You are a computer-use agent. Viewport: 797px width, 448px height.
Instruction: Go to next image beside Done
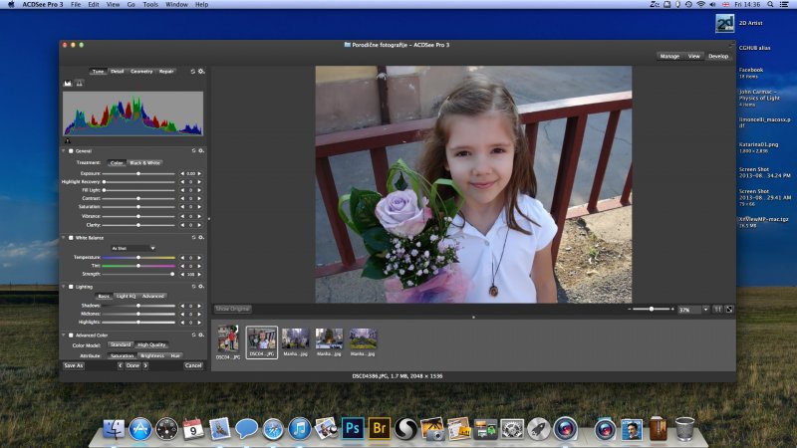[145, 365]
